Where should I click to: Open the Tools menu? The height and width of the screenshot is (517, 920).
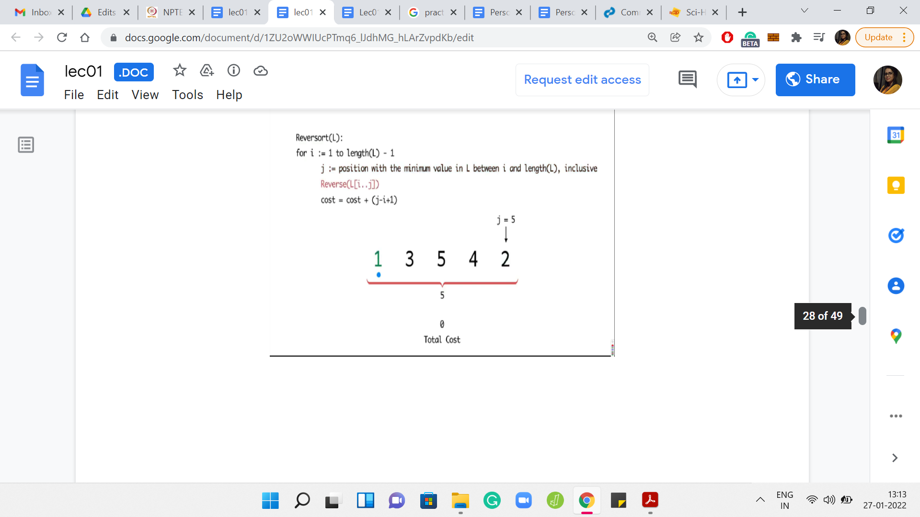tap(187, 95)
